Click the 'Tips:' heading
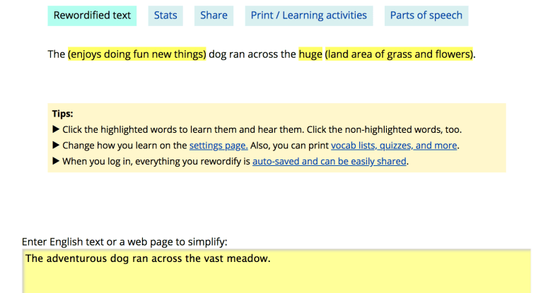The height and width of the screenshot is (293, 548). (x=62, y=114)
